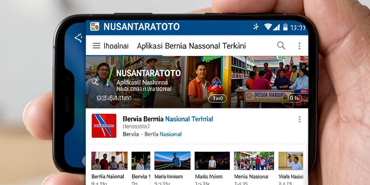Tap the duration badge on the snack photo

pos(217,98)
